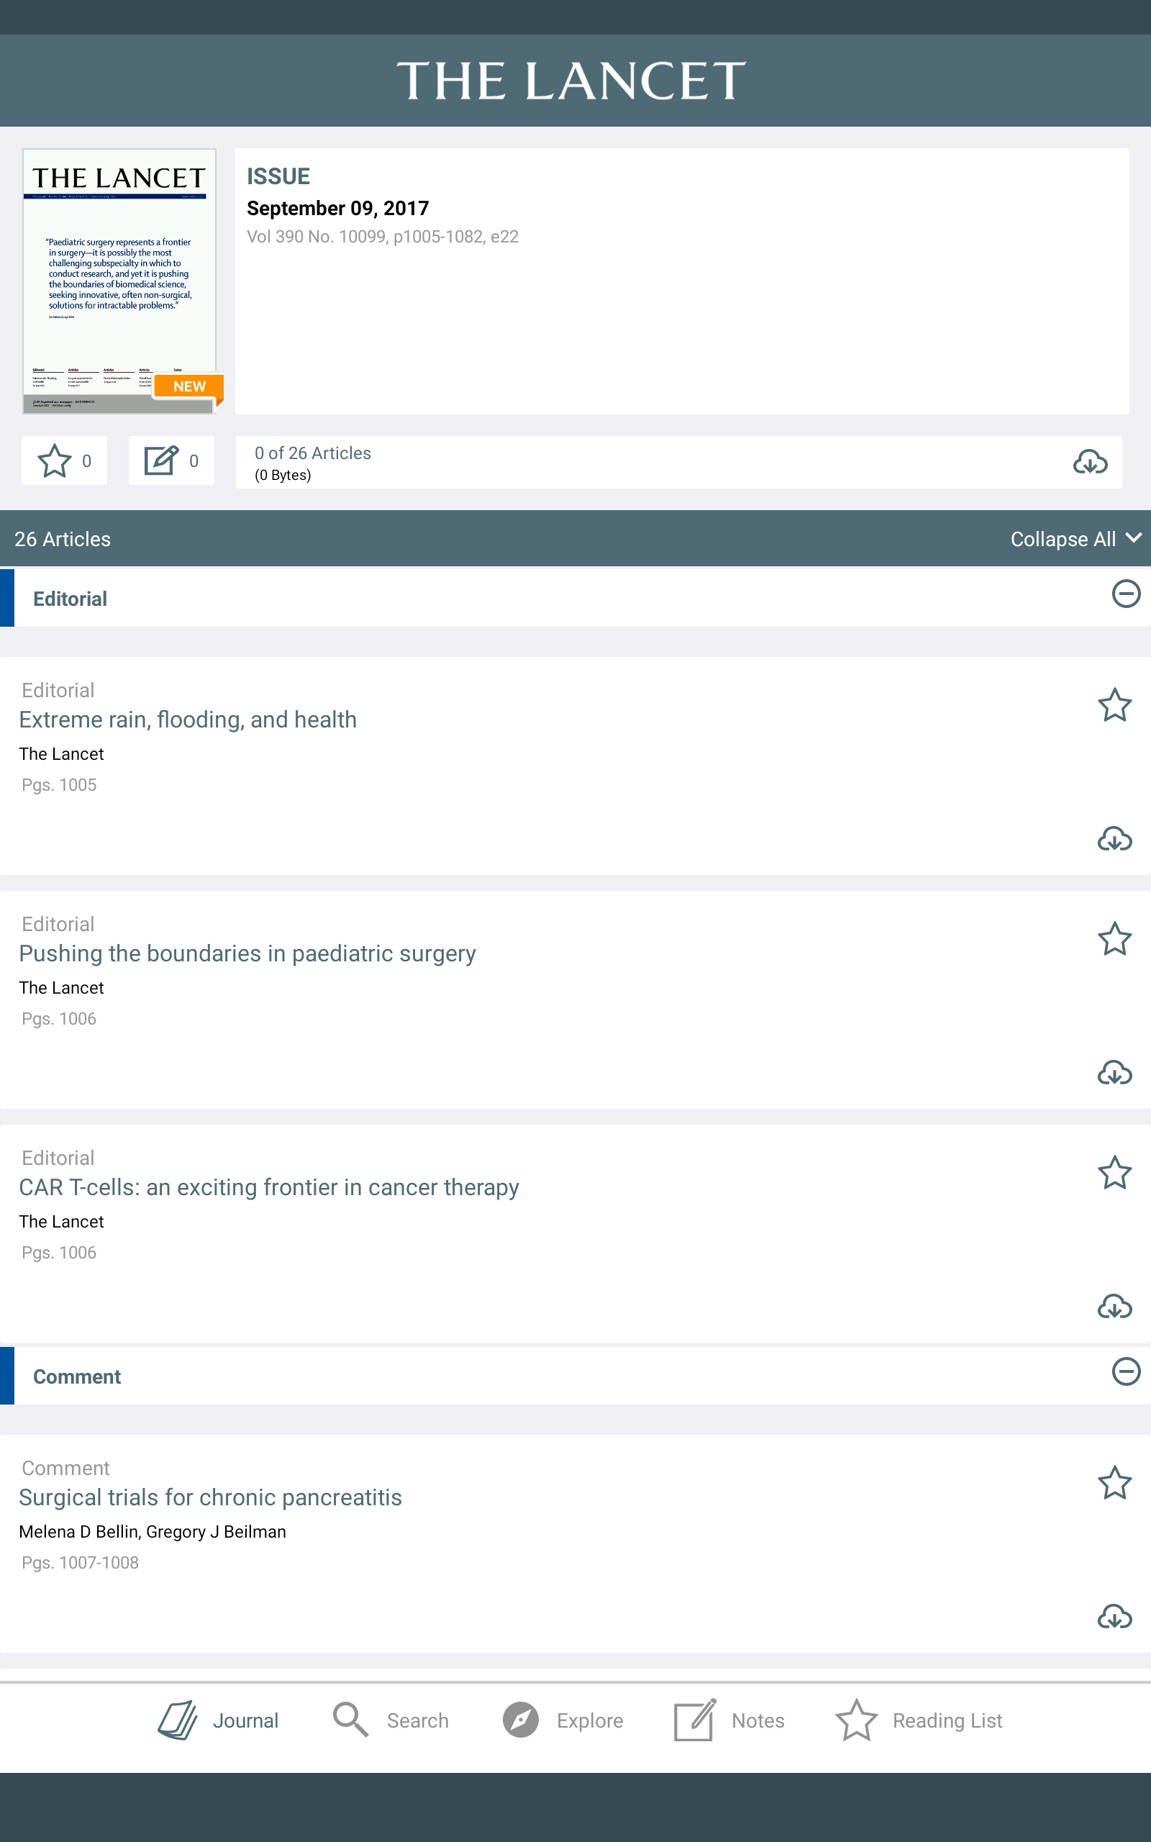Click Collapse All dropdown
This screenshot has width=1151, height=1842.
[1075, 539]
